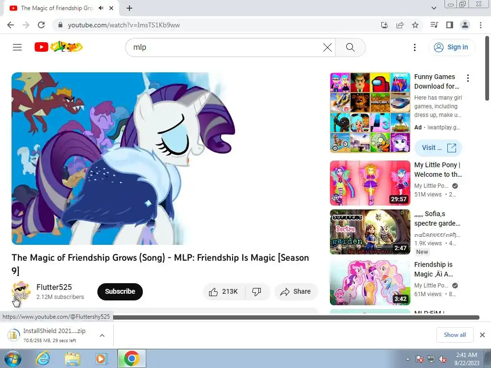Click the 'Funny Games Download for...' title
The image size is (491, 368).
436,81
